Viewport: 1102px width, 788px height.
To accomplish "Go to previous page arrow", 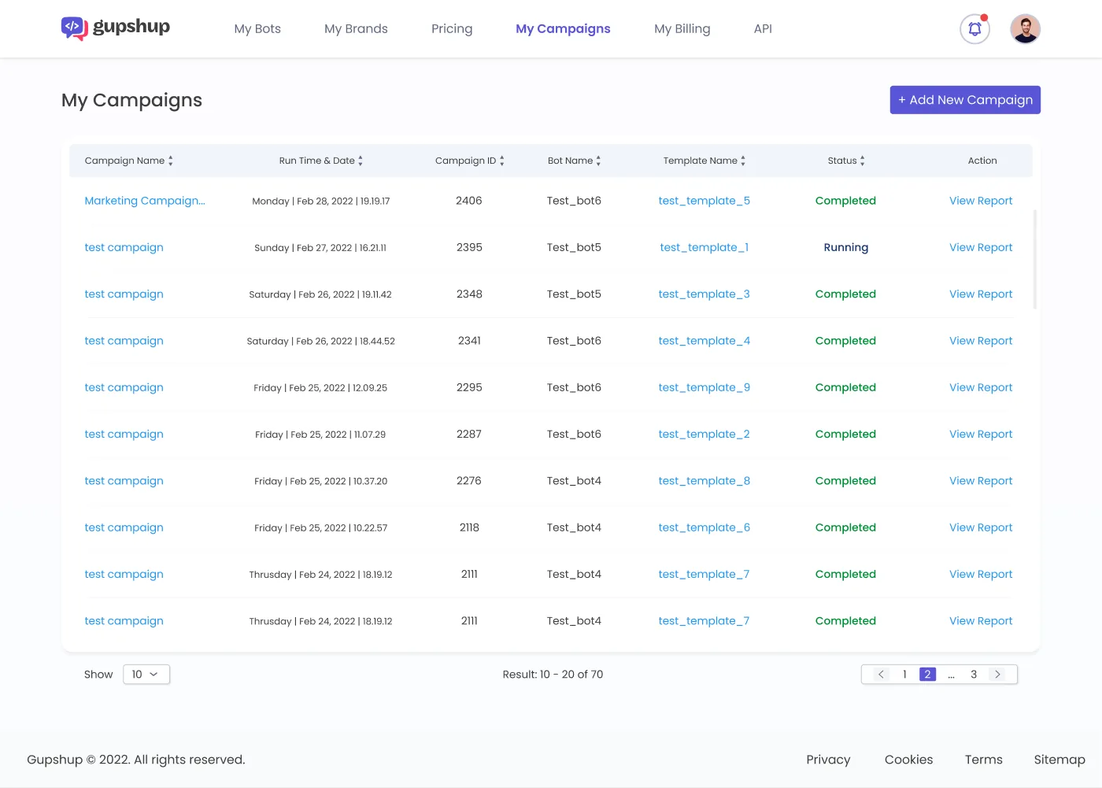I will click(x=881, y=675).
